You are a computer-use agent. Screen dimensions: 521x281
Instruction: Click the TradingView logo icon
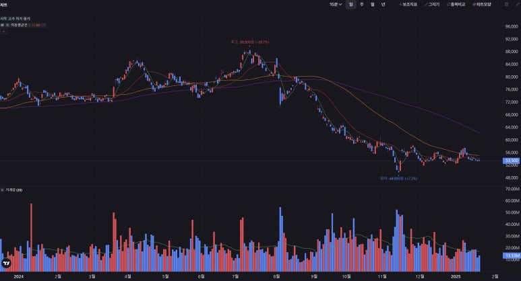pos(7,263)
